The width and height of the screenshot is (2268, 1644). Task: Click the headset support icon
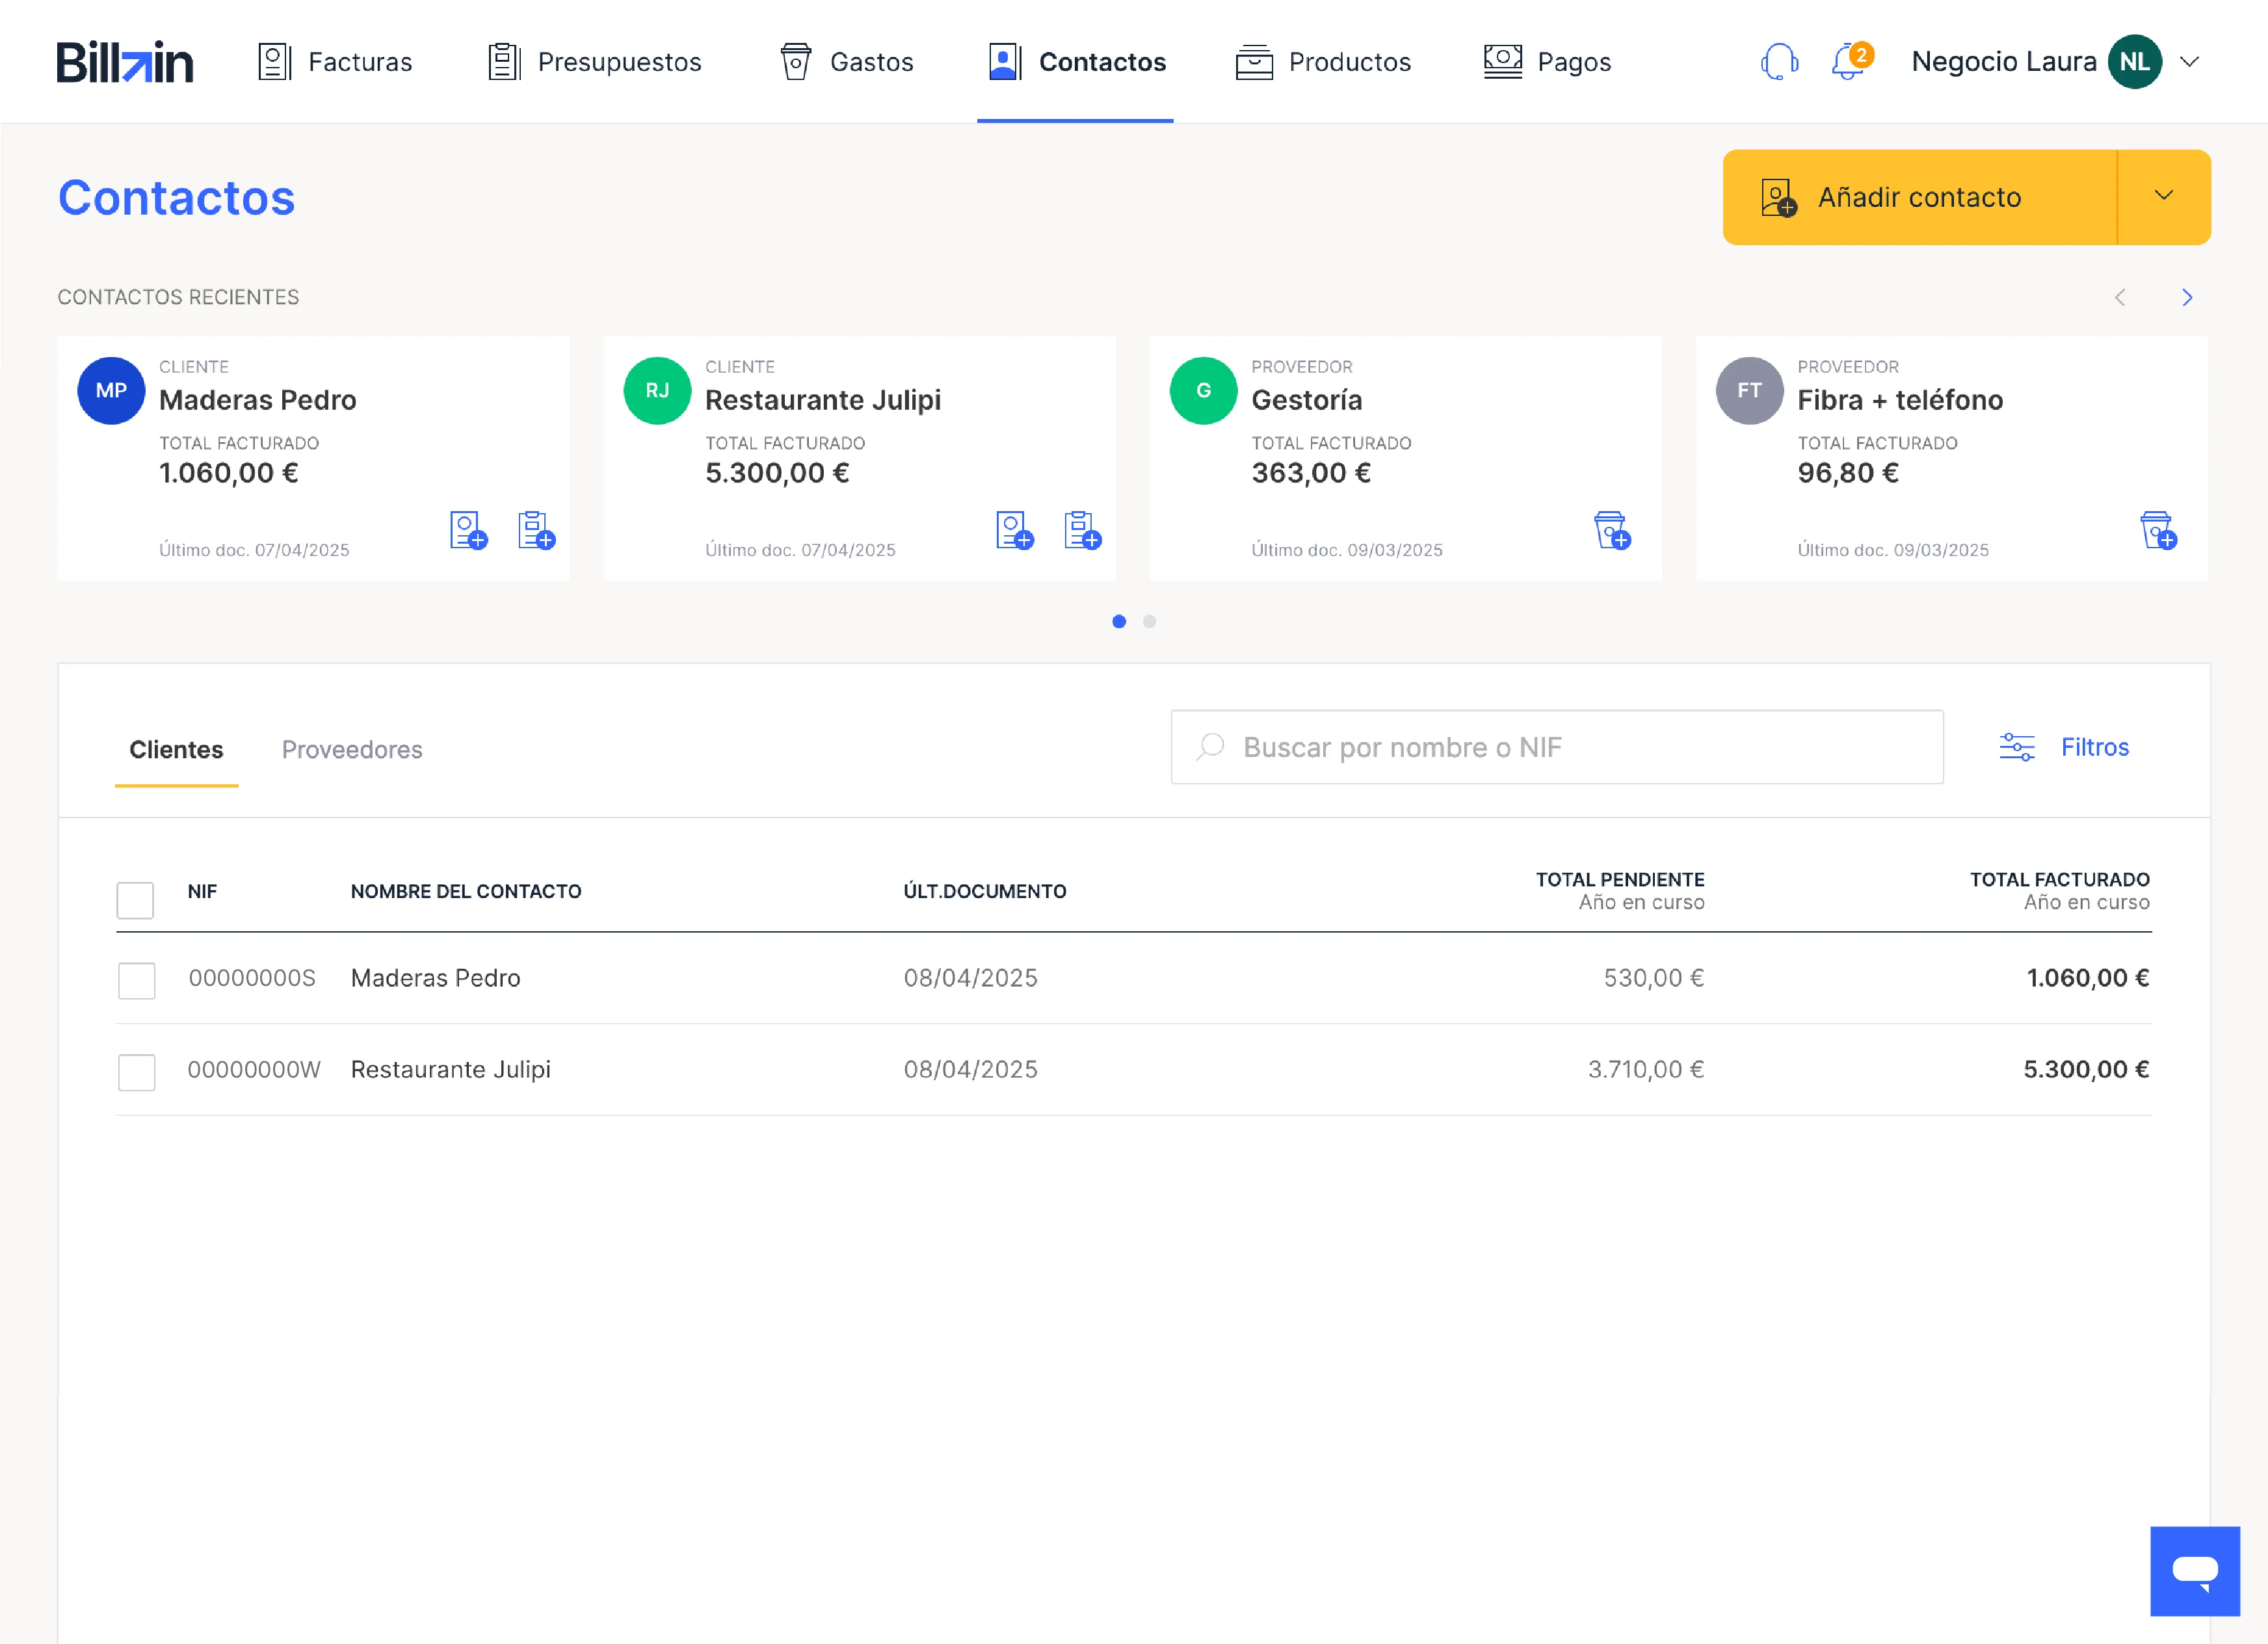[1779, 62]
